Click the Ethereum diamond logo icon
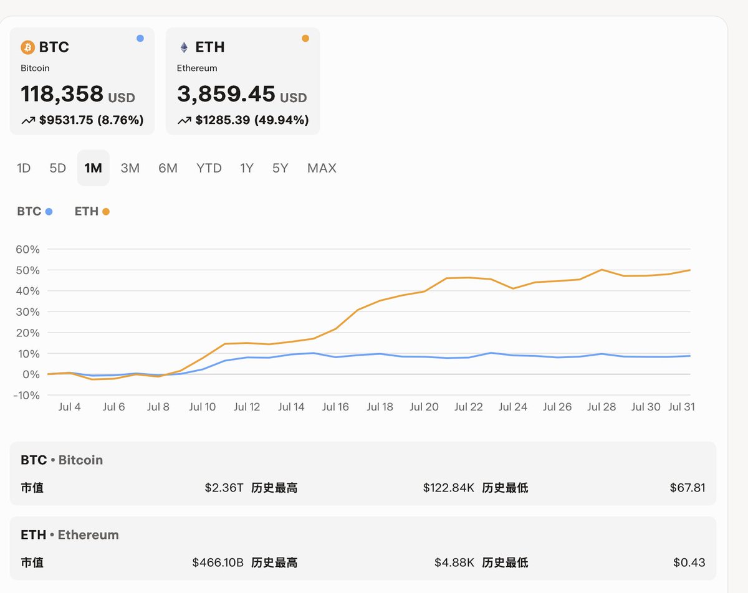Image resolution: width=748 pixels, height=593 pixels. point(184,47)
